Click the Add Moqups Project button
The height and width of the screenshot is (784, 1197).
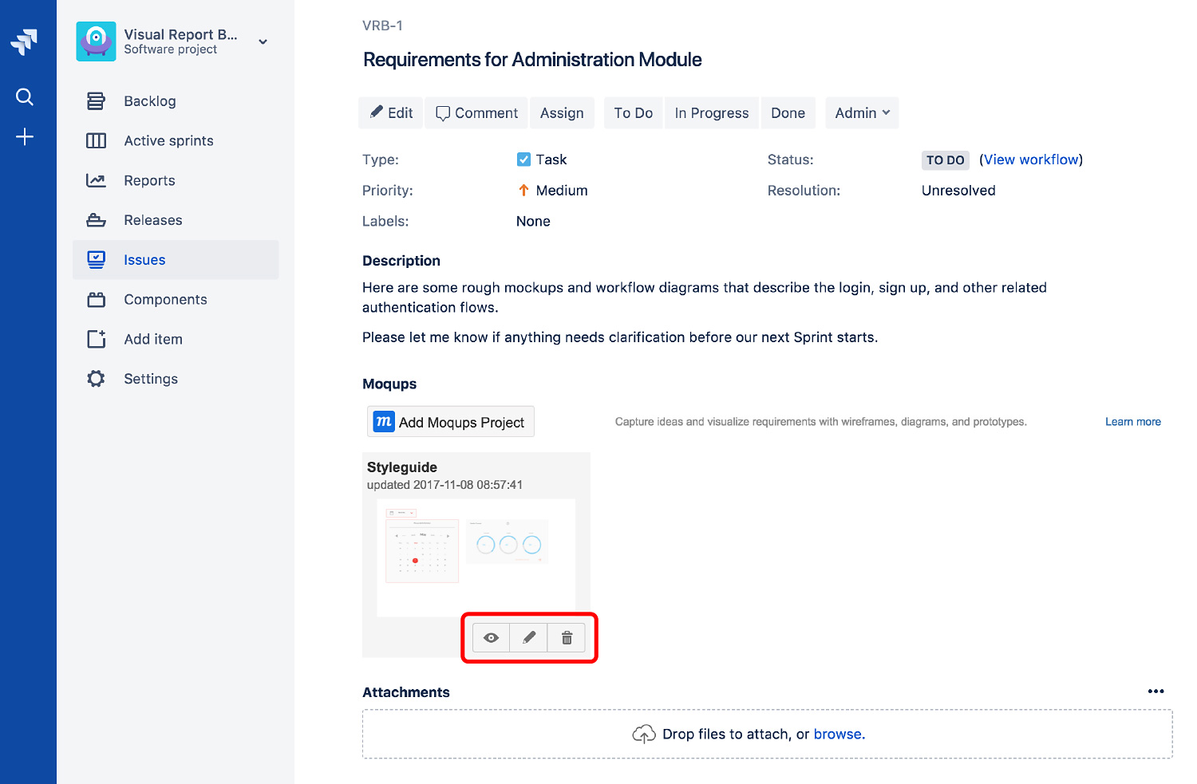coord(450,421)
